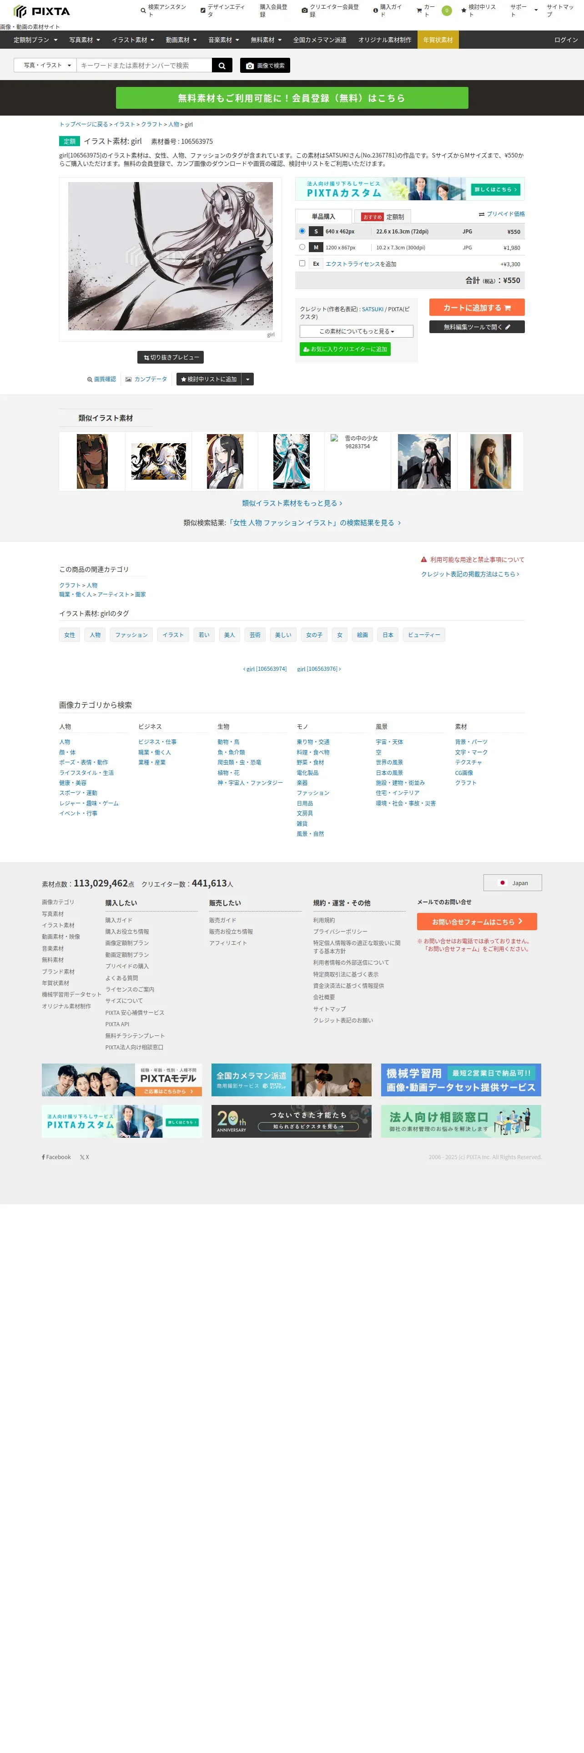Click PIXTAカスタム banner near price table

(410, 188)
